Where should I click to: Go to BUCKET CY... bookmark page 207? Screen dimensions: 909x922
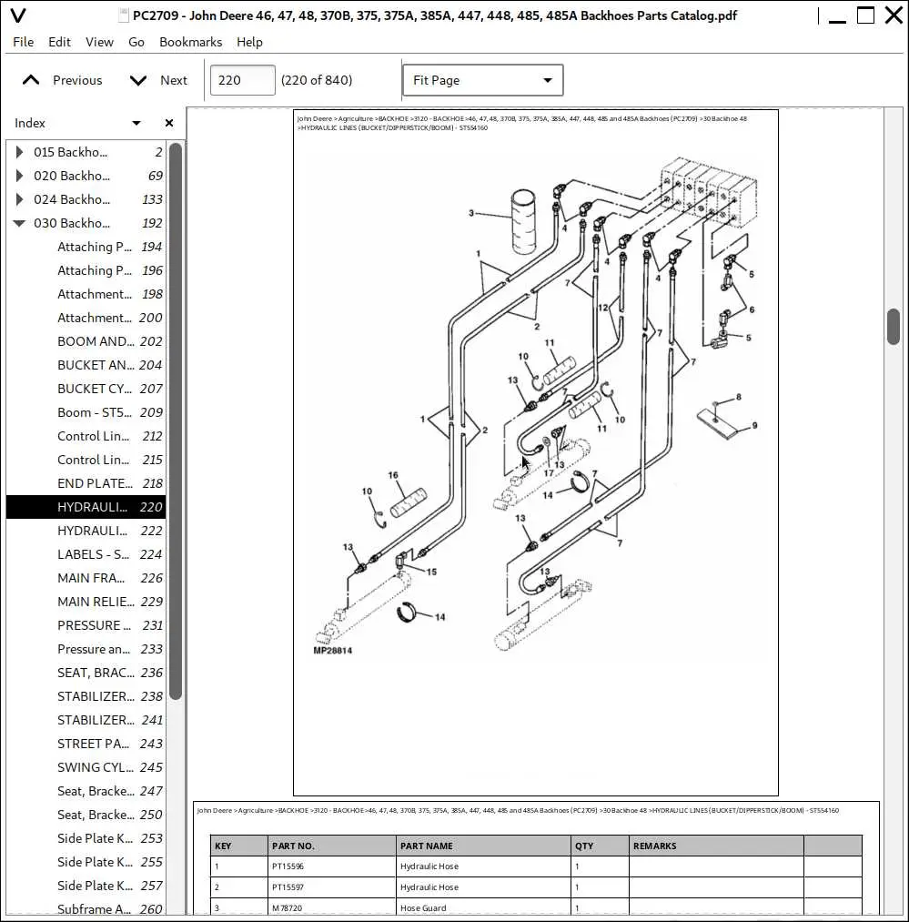[x=86, y=389]
